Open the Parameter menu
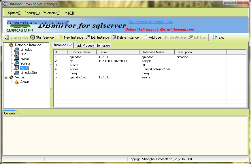Image resolution: width=251 pixels, height=164 pixels. tap(52, 13)
